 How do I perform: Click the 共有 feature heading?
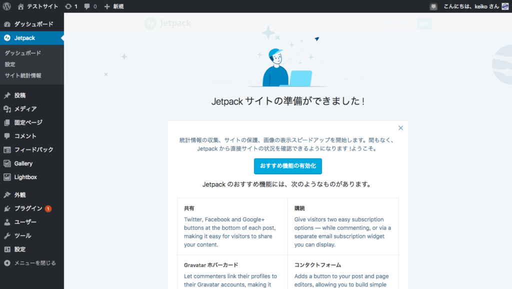click(x=189, y=208)
